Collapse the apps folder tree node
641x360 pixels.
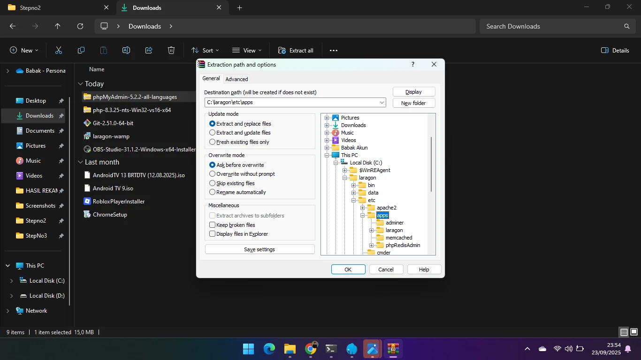pos(362,216)
